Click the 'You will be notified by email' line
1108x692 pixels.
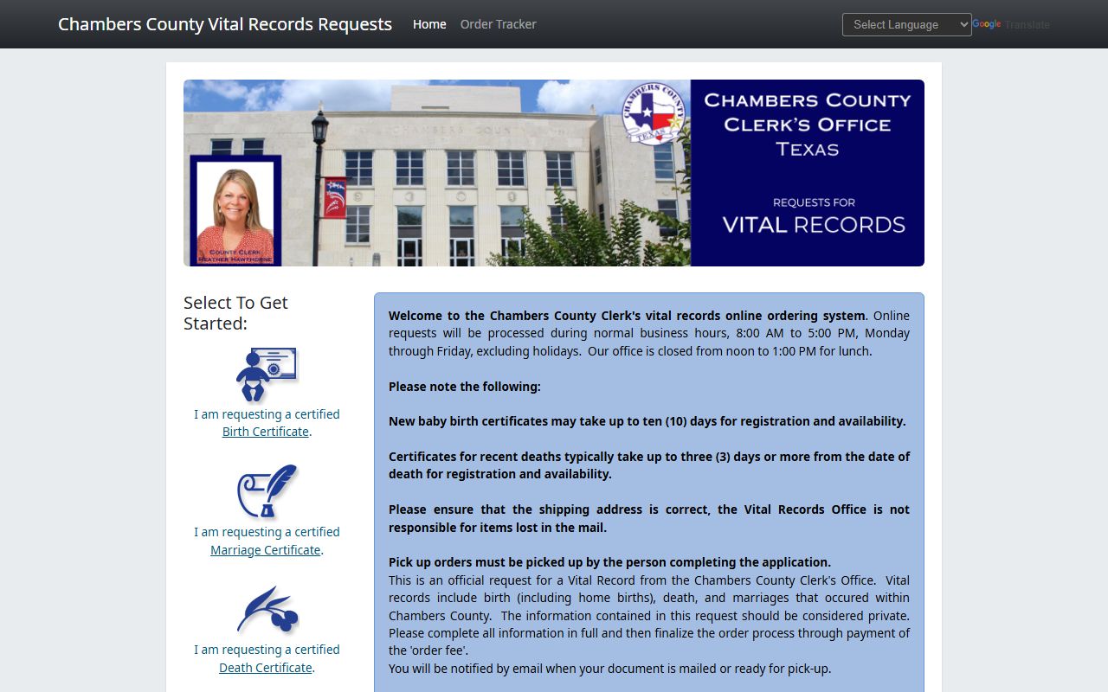(609, 669)
